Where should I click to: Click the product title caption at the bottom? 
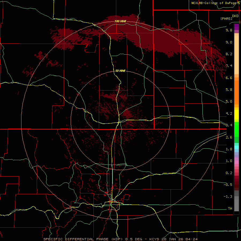(x=120, y=239)
